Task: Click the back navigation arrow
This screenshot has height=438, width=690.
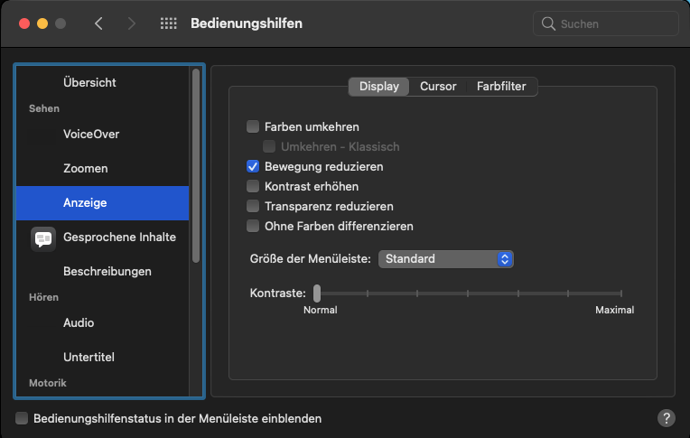Action: pyautogui.click(x=98, y=23)
